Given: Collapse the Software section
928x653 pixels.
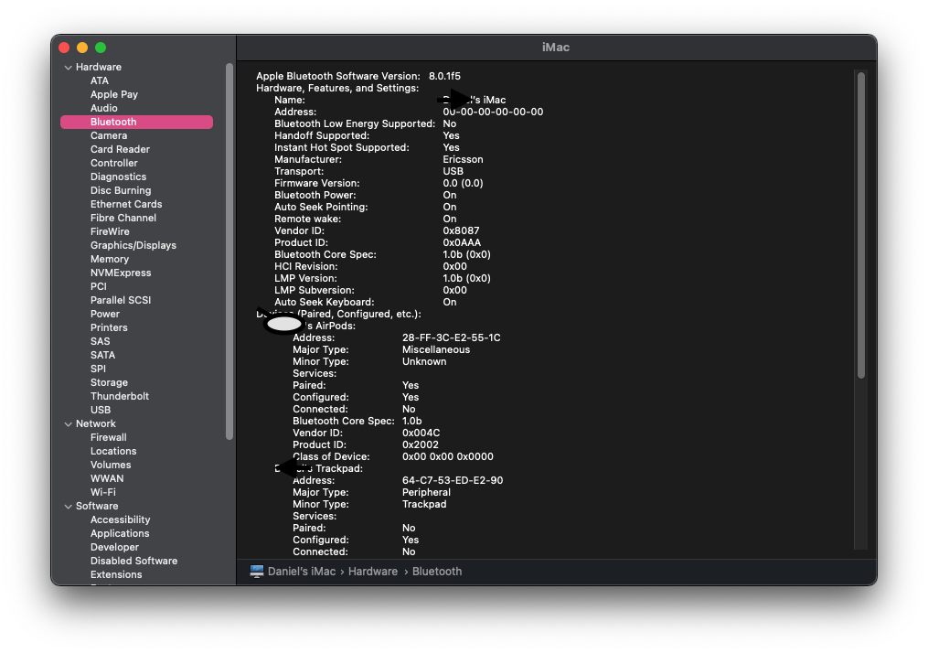Looking at the screenshot, I should pyautogui.click(x=68, y=506).
